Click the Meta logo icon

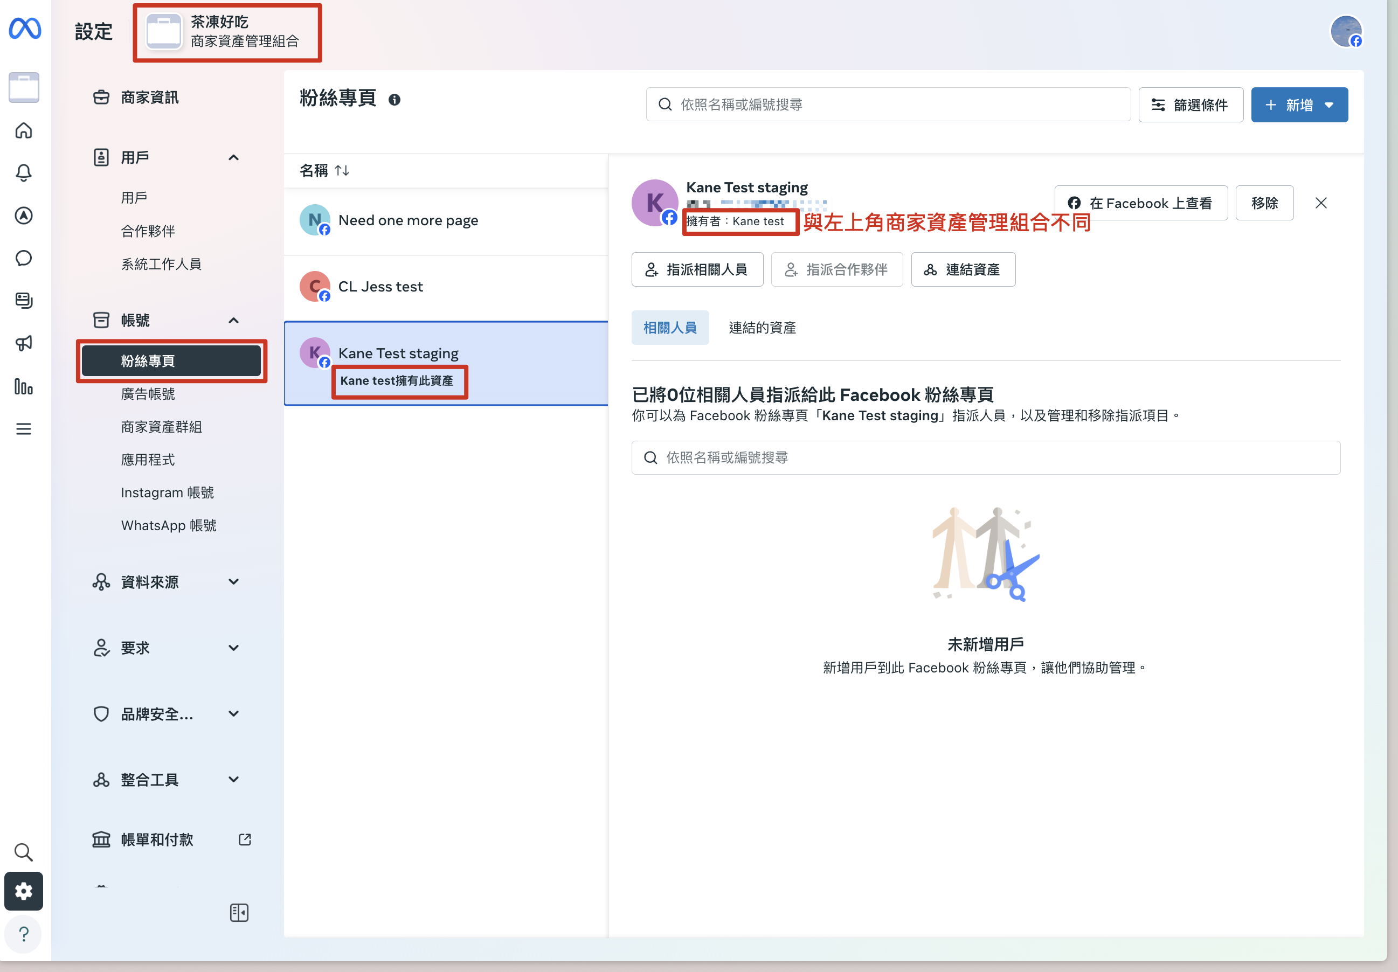(x=24, y=29)
